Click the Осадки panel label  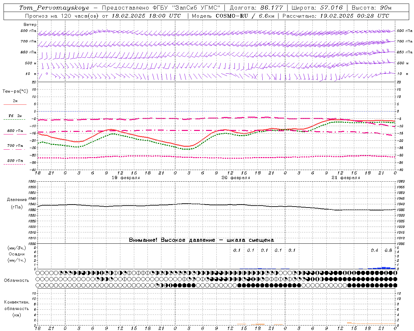click(x=17, y=254)
